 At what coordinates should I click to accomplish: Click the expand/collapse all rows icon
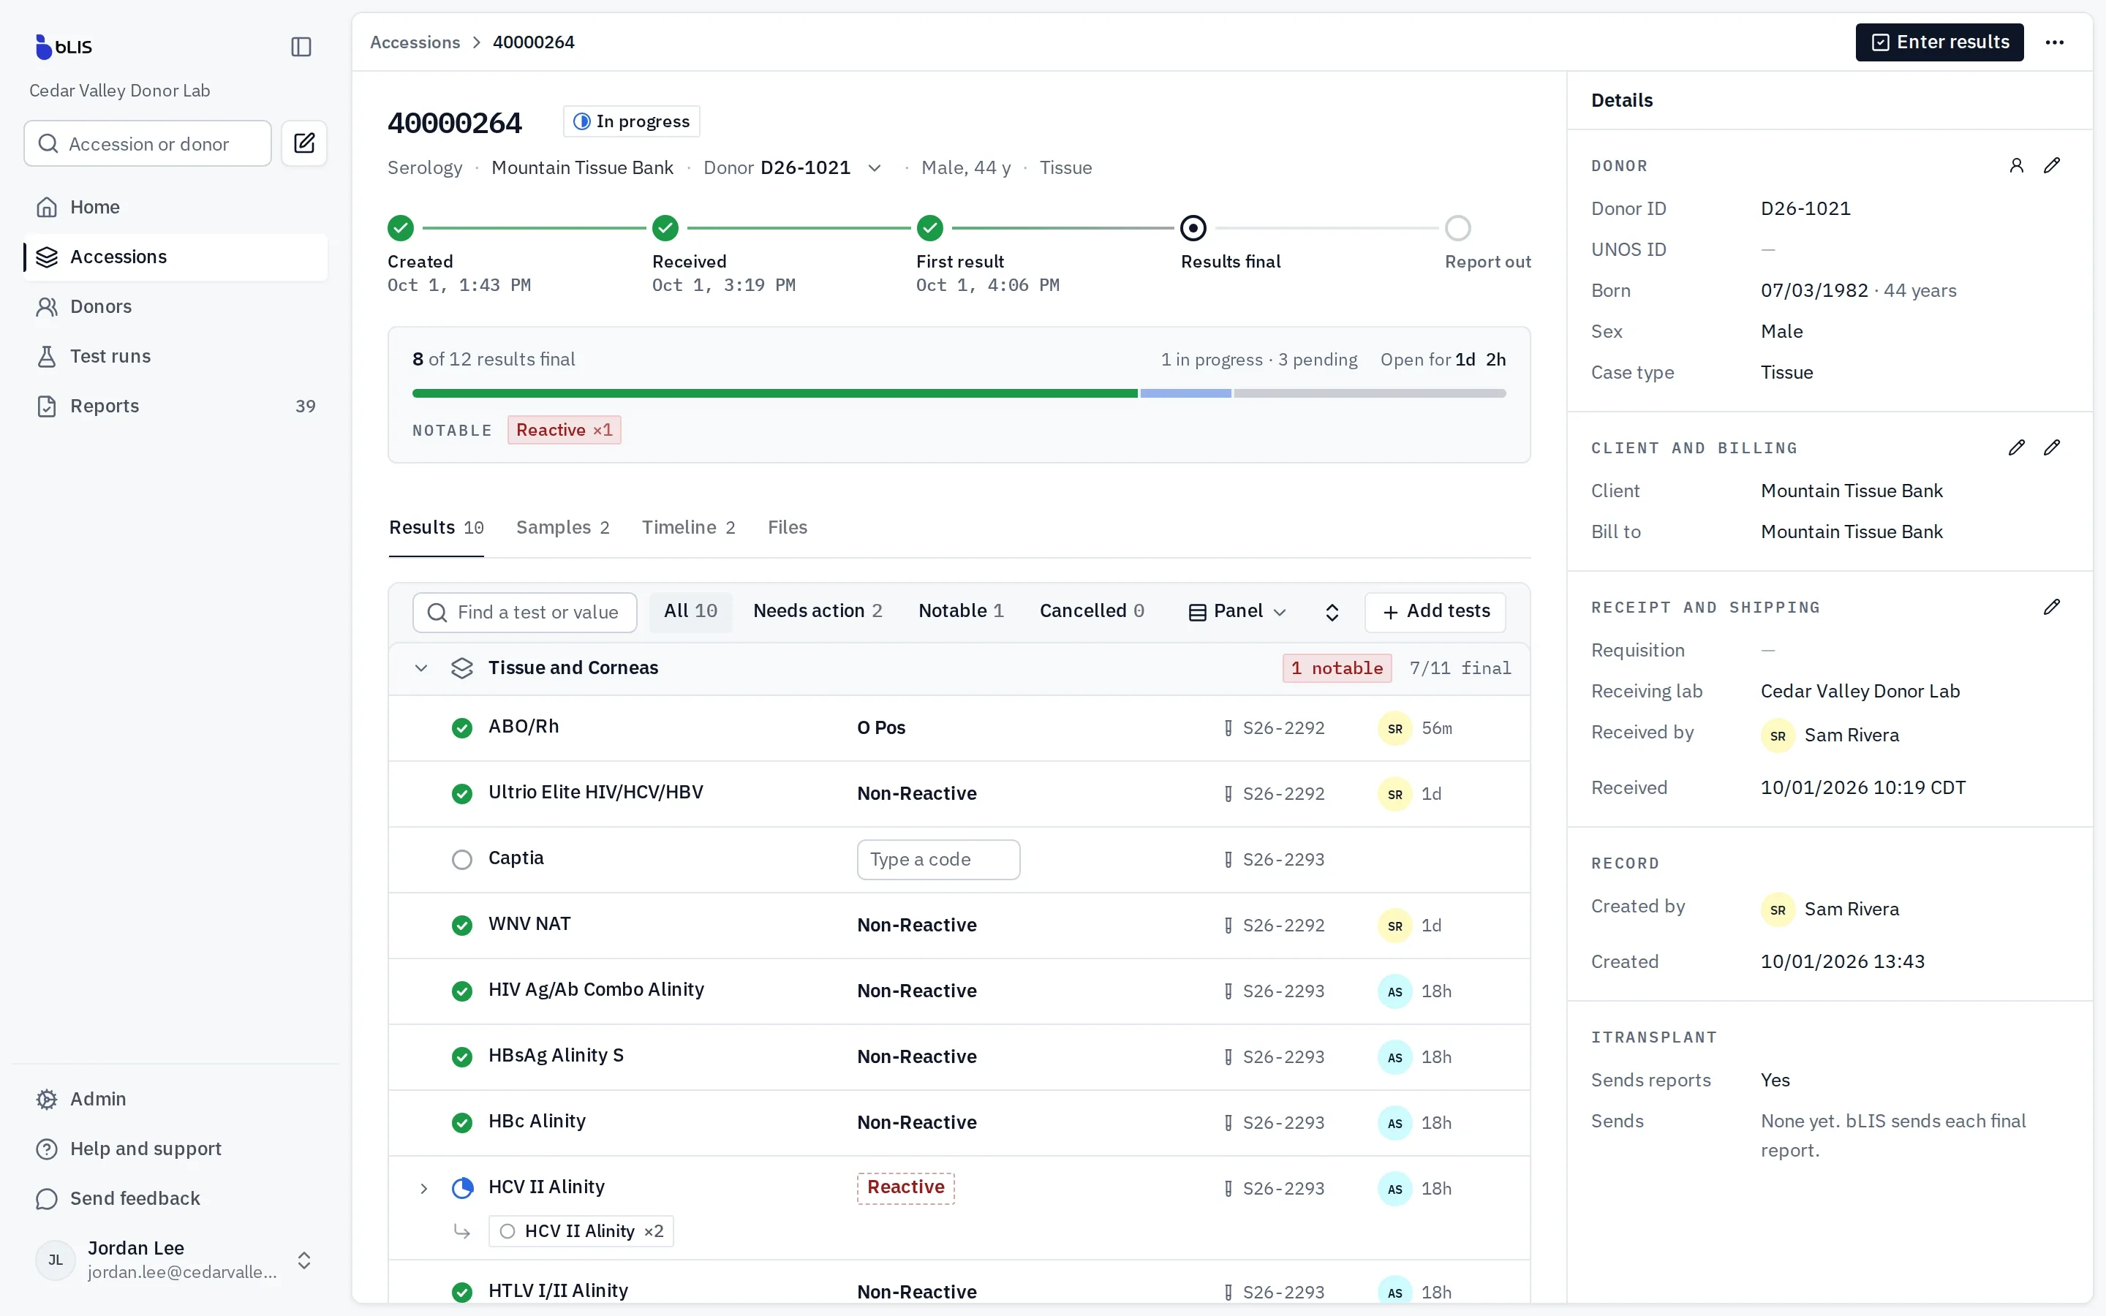tap(1332, 612)
